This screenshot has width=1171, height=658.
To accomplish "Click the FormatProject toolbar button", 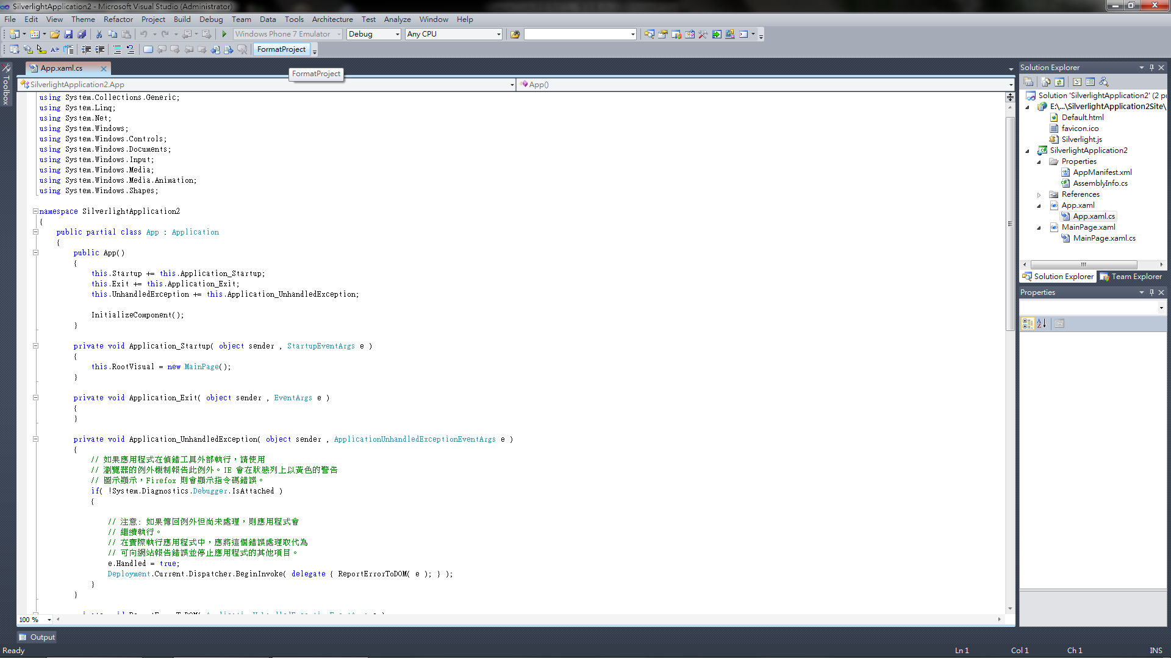I will (281, 49).
